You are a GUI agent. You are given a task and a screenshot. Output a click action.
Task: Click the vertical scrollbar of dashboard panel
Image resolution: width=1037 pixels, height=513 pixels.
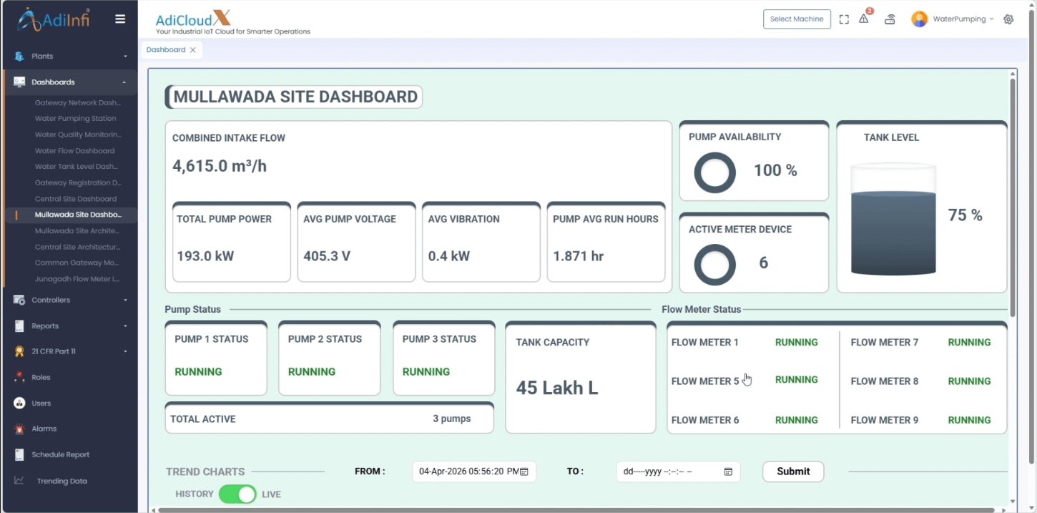1013,197
